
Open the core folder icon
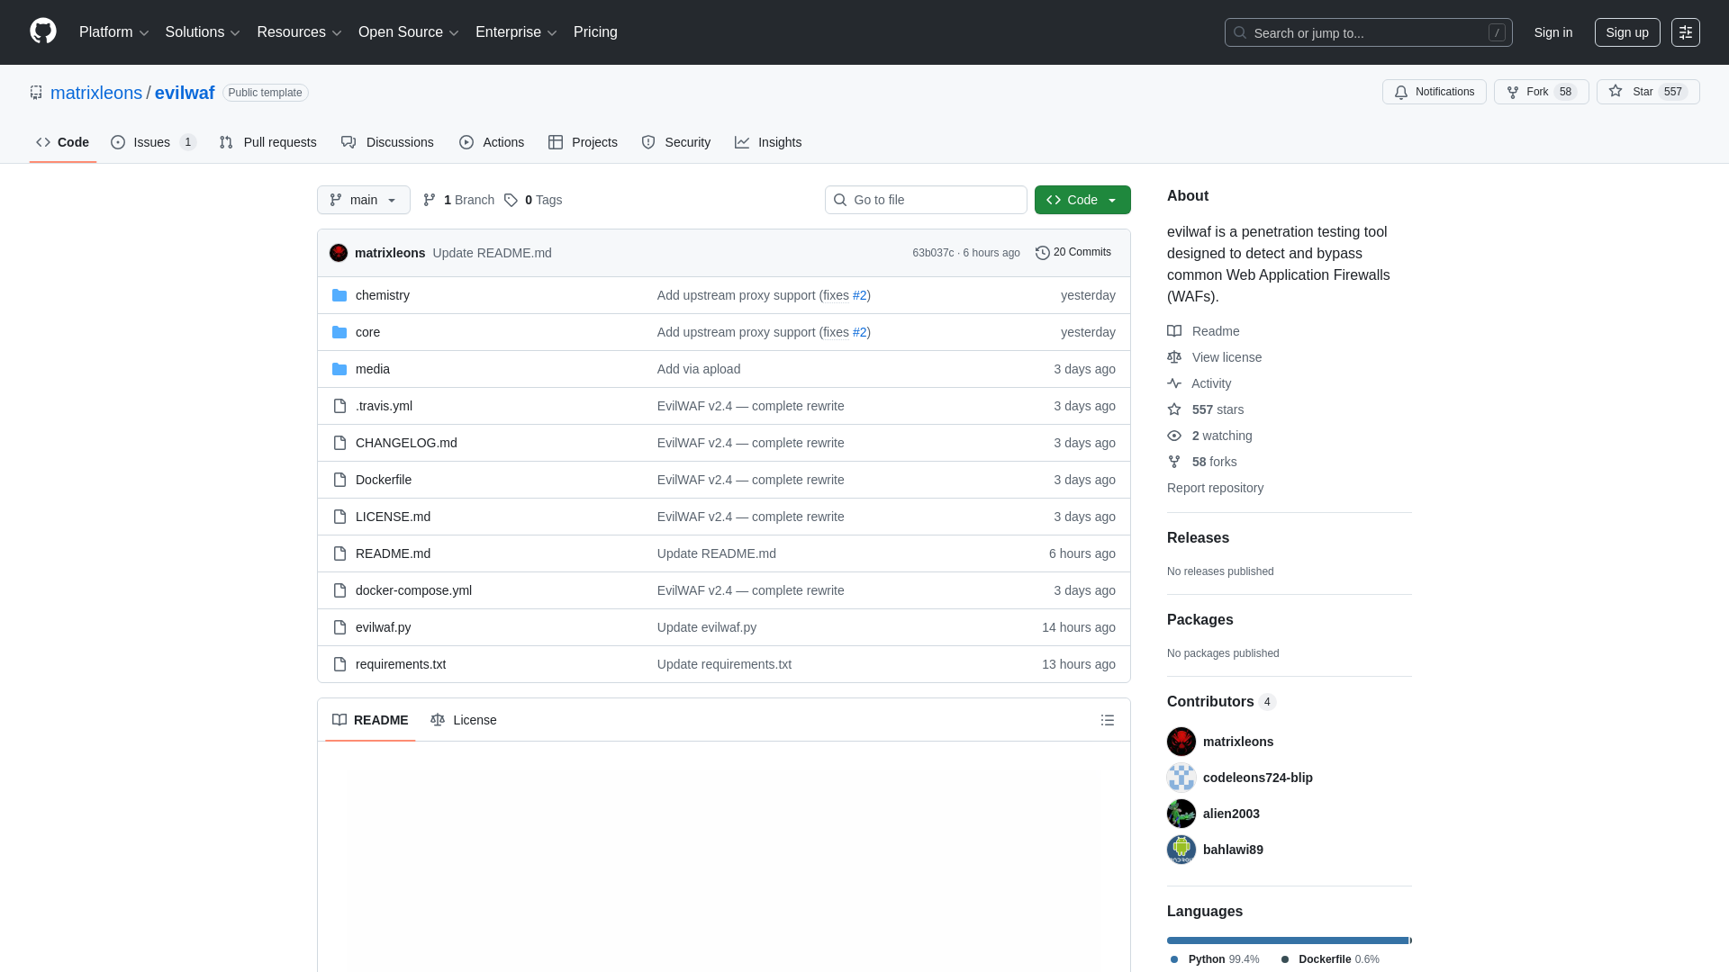click(339, 331)
